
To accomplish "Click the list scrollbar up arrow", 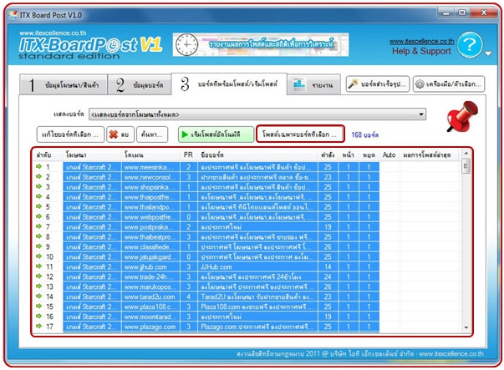I will point(466,154).
